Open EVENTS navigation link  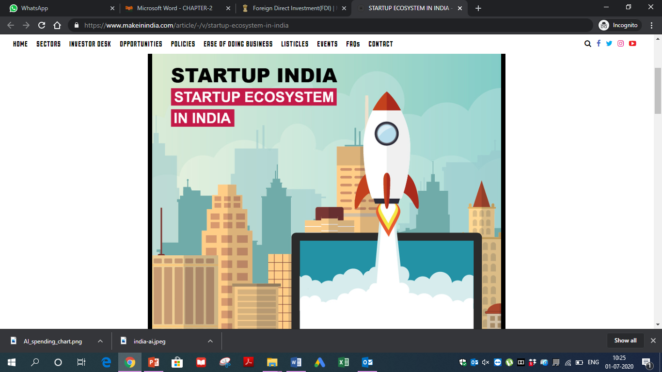tap(328, 44)
